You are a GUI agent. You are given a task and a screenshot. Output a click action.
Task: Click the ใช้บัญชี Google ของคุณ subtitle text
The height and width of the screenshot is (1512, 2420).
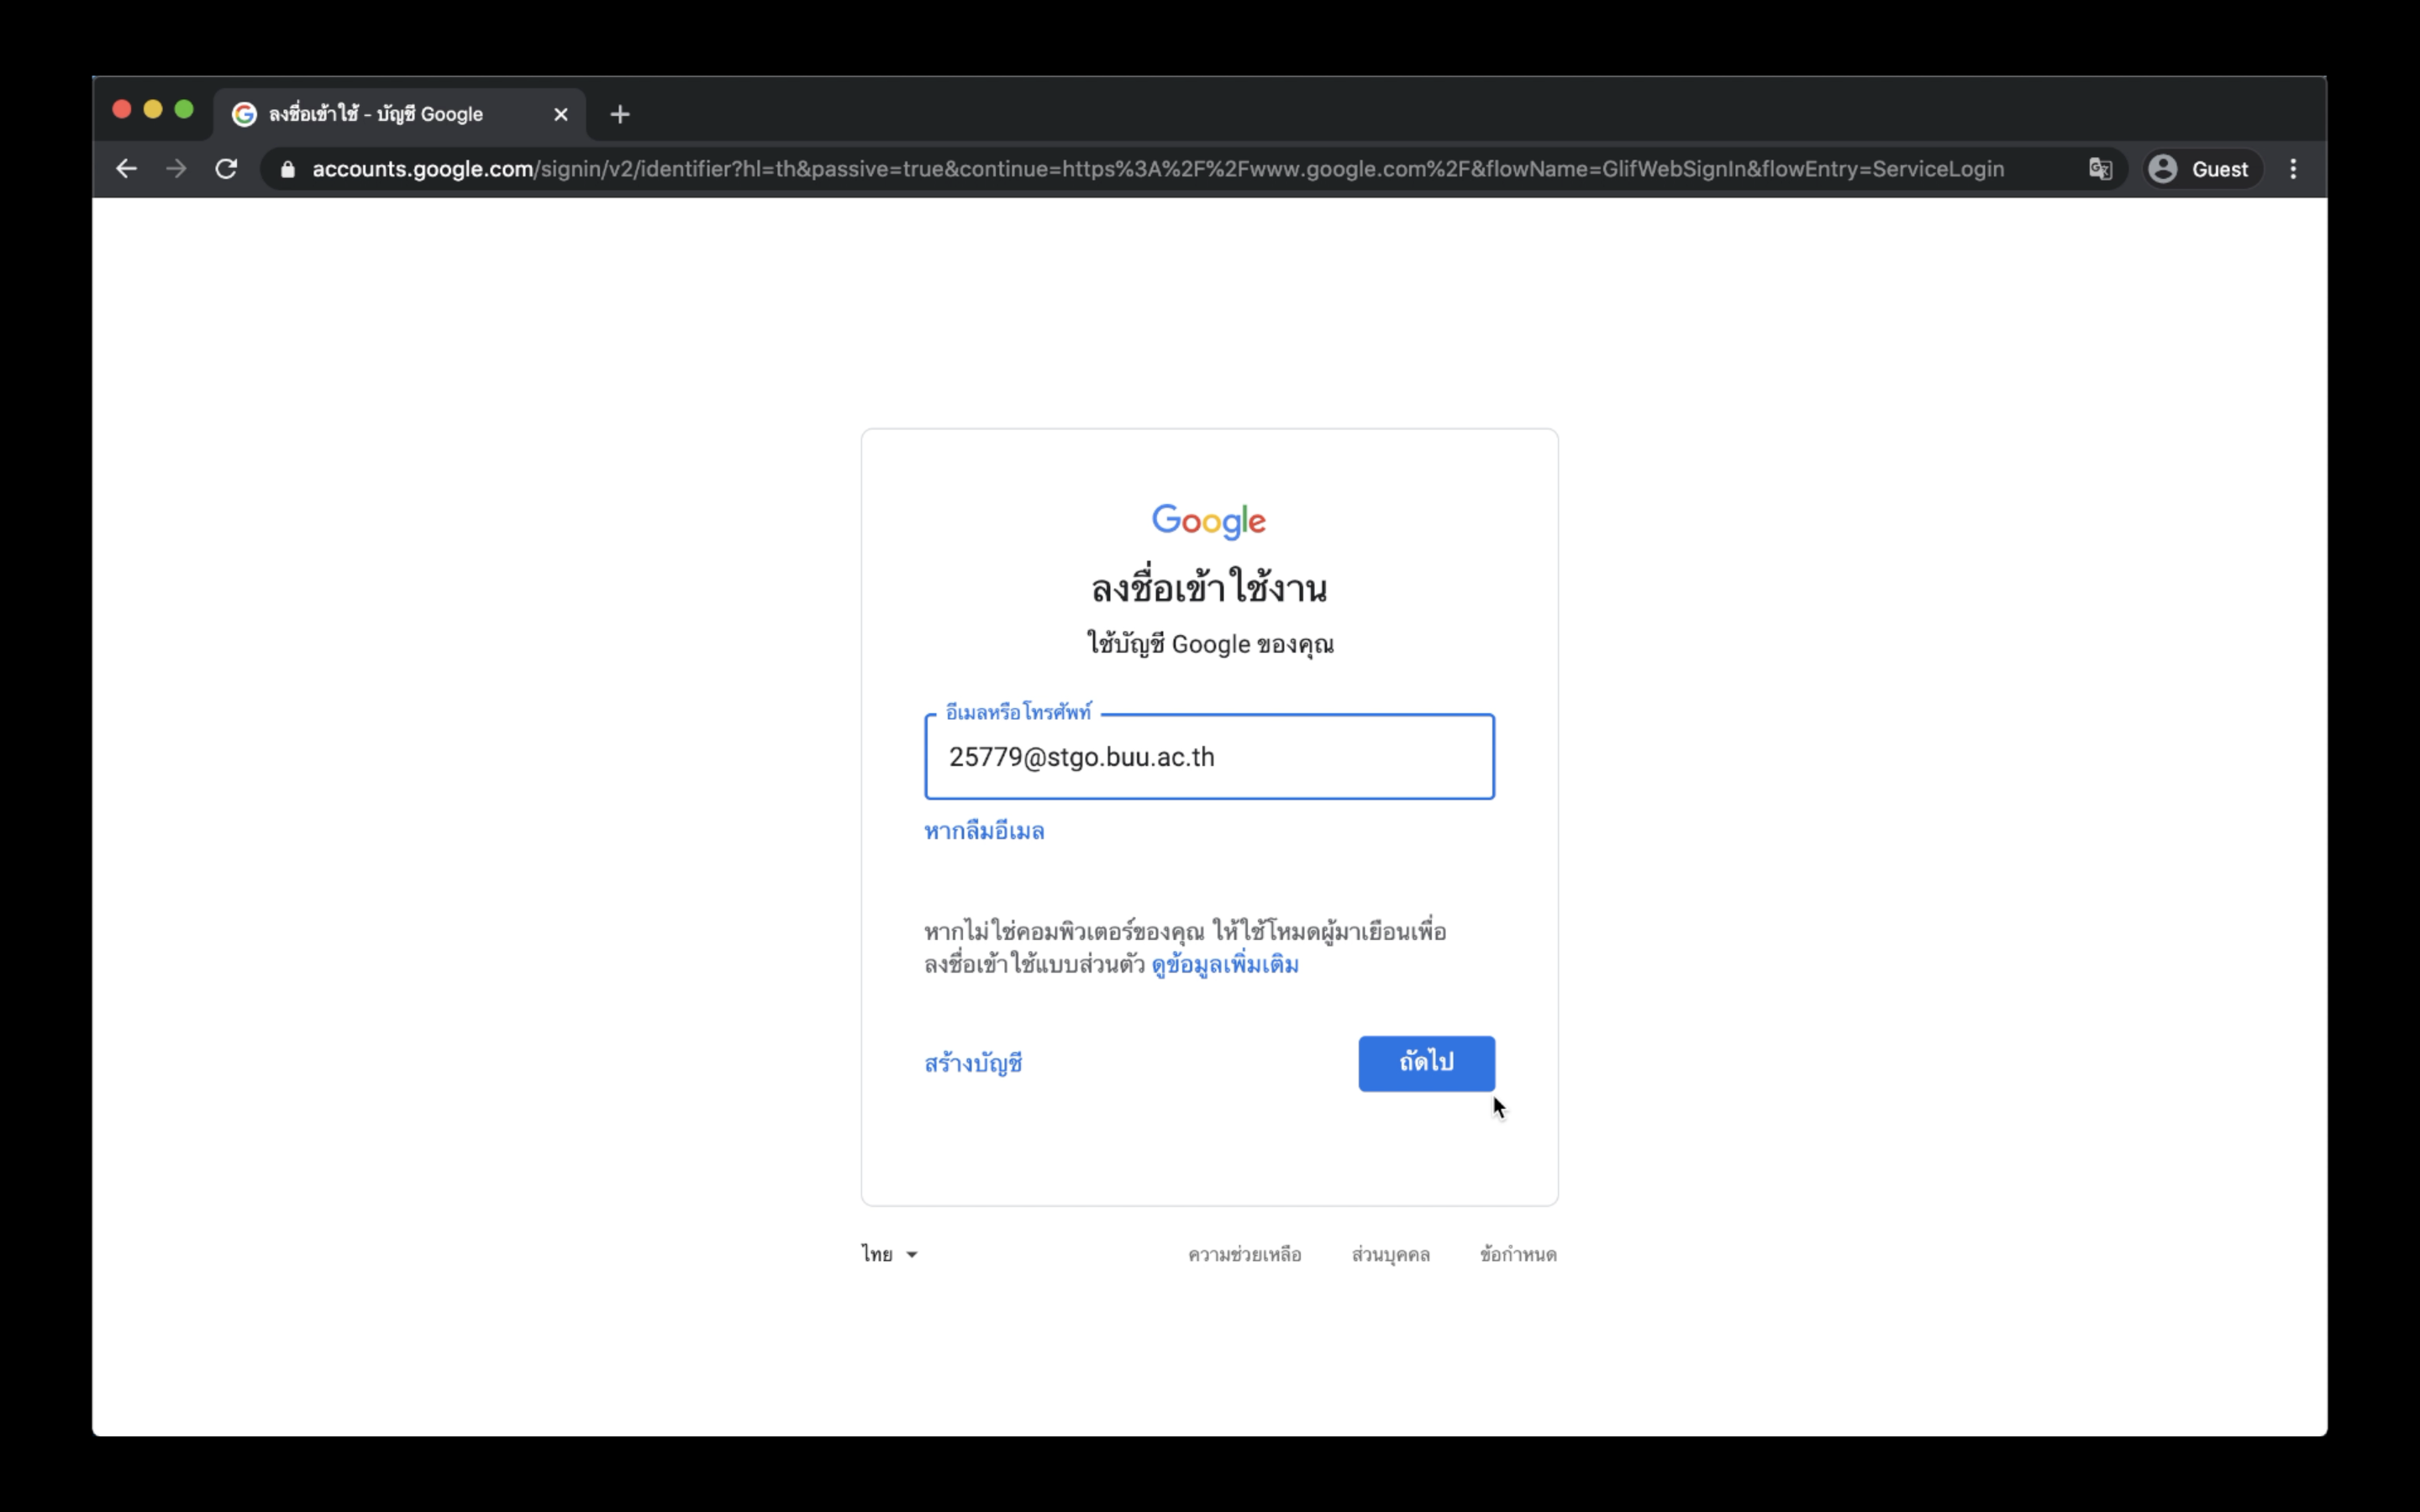point(1210,644)
